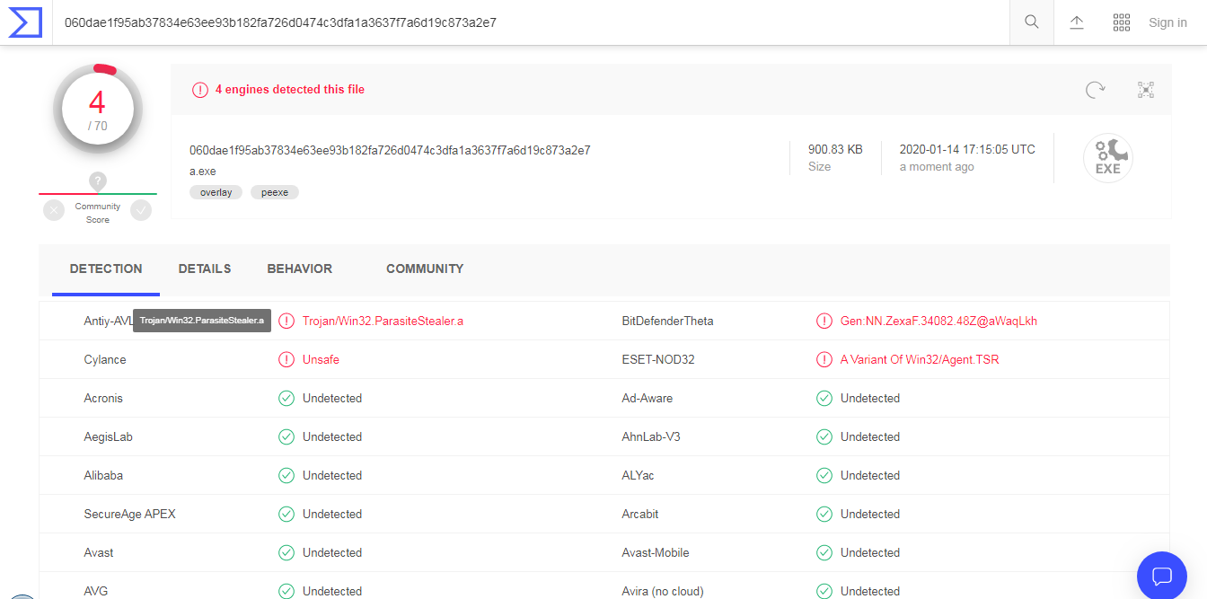Click the BitDefenderTheta warning icon
The height and width of the screenshot is (599, 1207).
click(x=824, y=321)
